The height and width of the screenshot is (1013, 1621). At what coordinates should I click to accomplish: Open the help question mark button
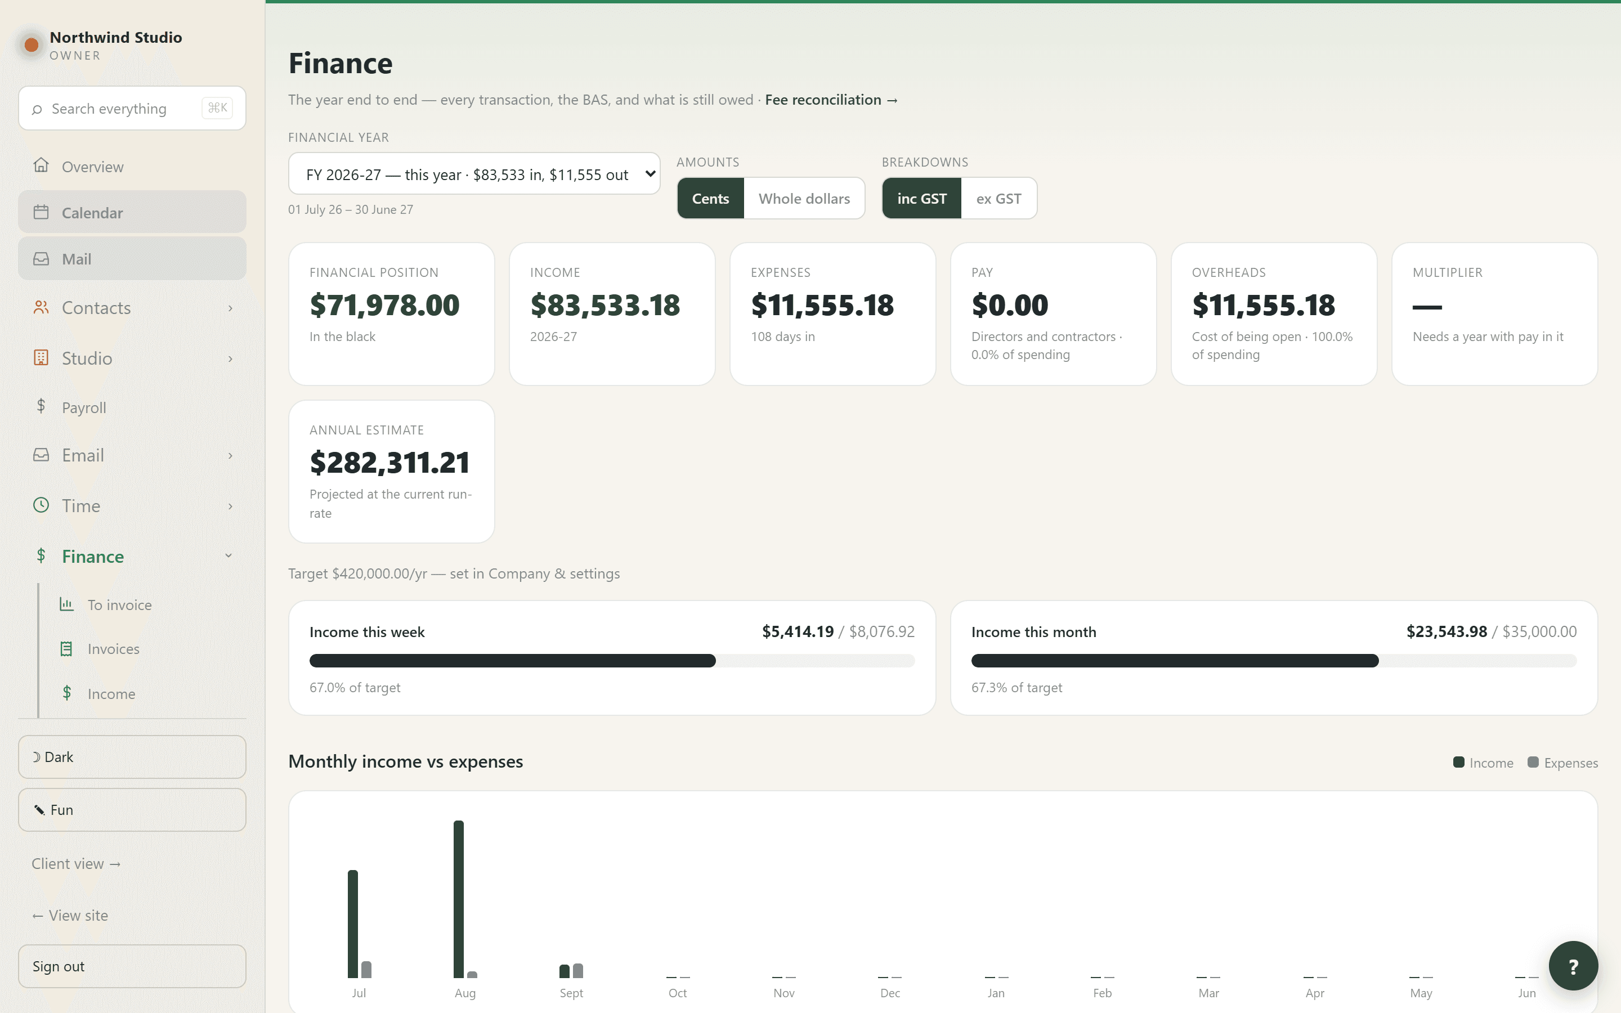pyautogui.click(x=1573, y=965)
